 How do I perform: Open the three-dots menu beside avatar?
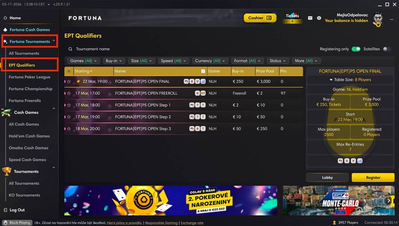click(391, 19)
